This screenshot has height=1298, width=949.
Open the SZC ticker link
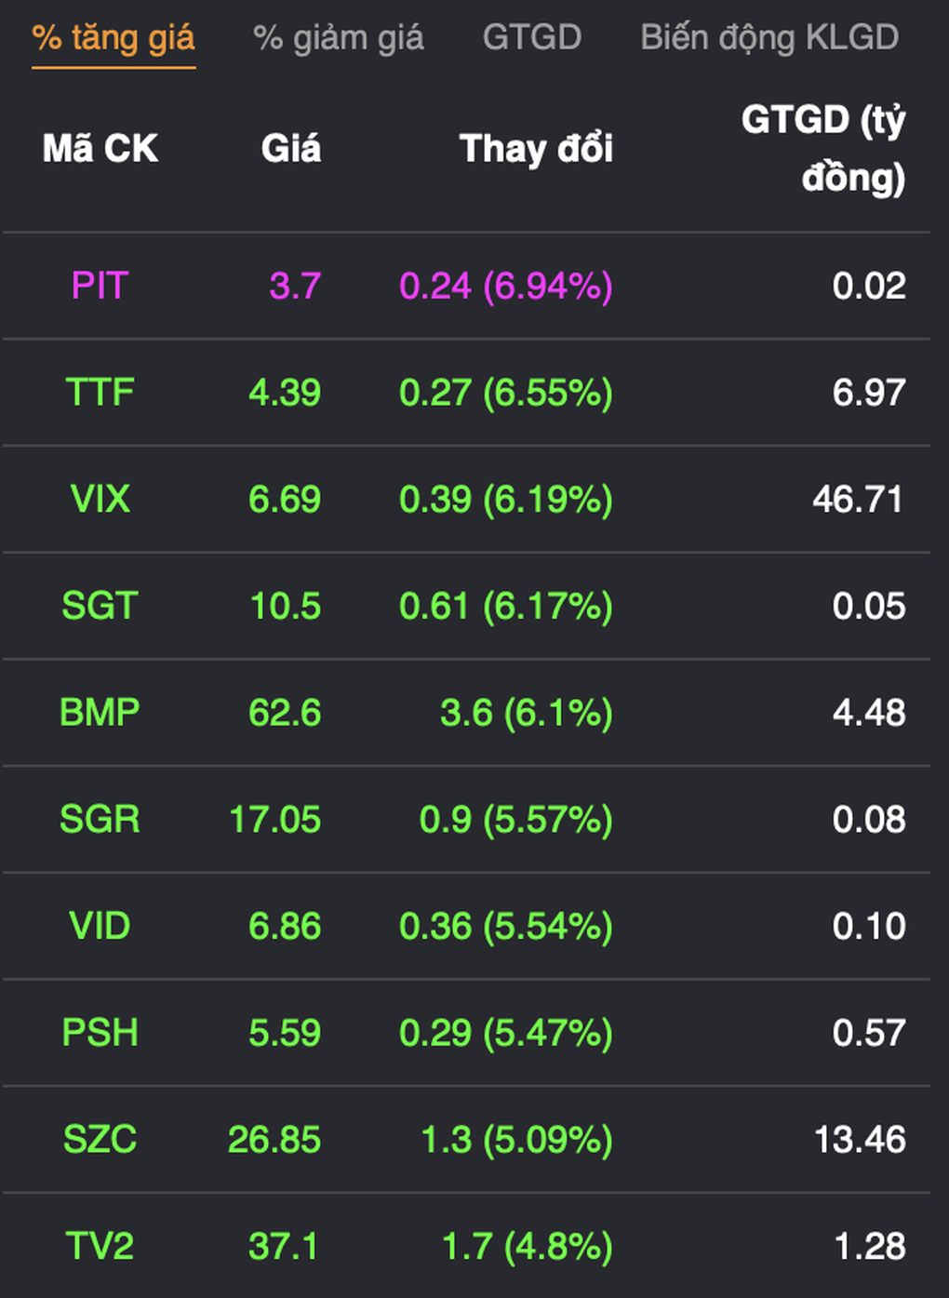[100, 1140]
